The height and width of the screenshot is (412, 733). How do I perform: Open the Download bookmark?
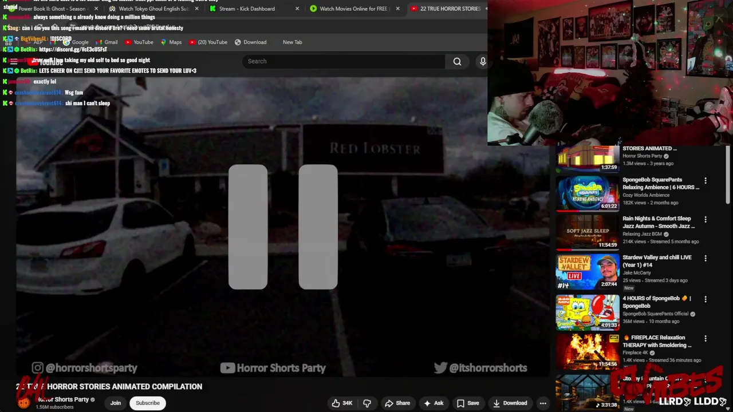click(250, 42)
